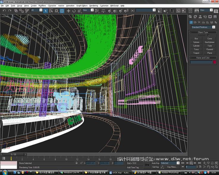Open the Display command panel tab
The width and height of the screenshot is (219, 175).
click(x=210, y=17)
